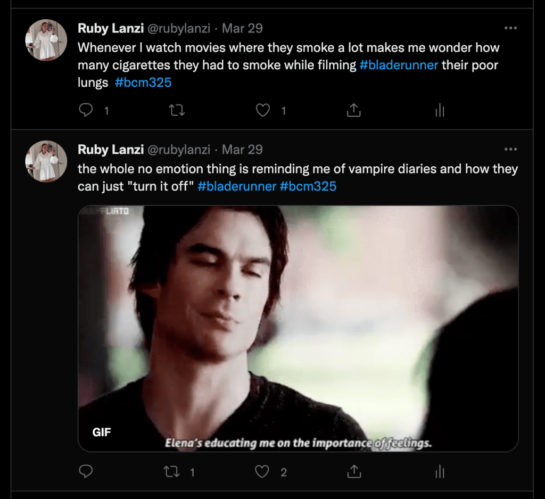Open #bcm325 hashtag in the vampire diaries tweet
Viewport: 545px width, 499px height.
tap(308, 186)
